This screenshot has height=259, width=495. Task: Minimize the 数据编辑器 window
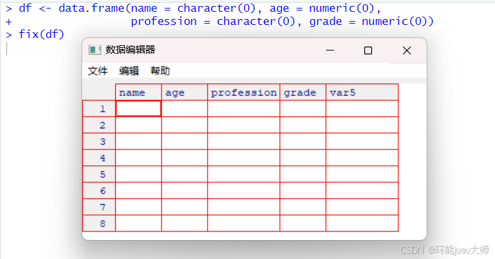(x=330, y=50)
